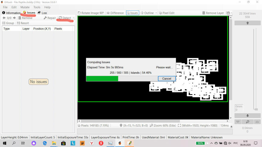Open the Mutate menu
Viewport: 262px width, 147px height.
click(x=25, y=7)
